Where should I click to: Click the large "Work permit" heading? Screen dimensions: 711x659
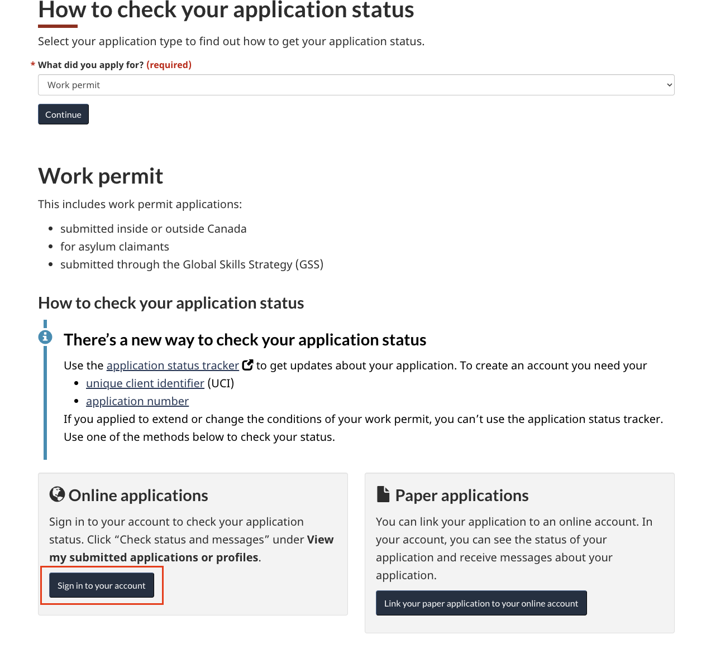pos(101,176)
